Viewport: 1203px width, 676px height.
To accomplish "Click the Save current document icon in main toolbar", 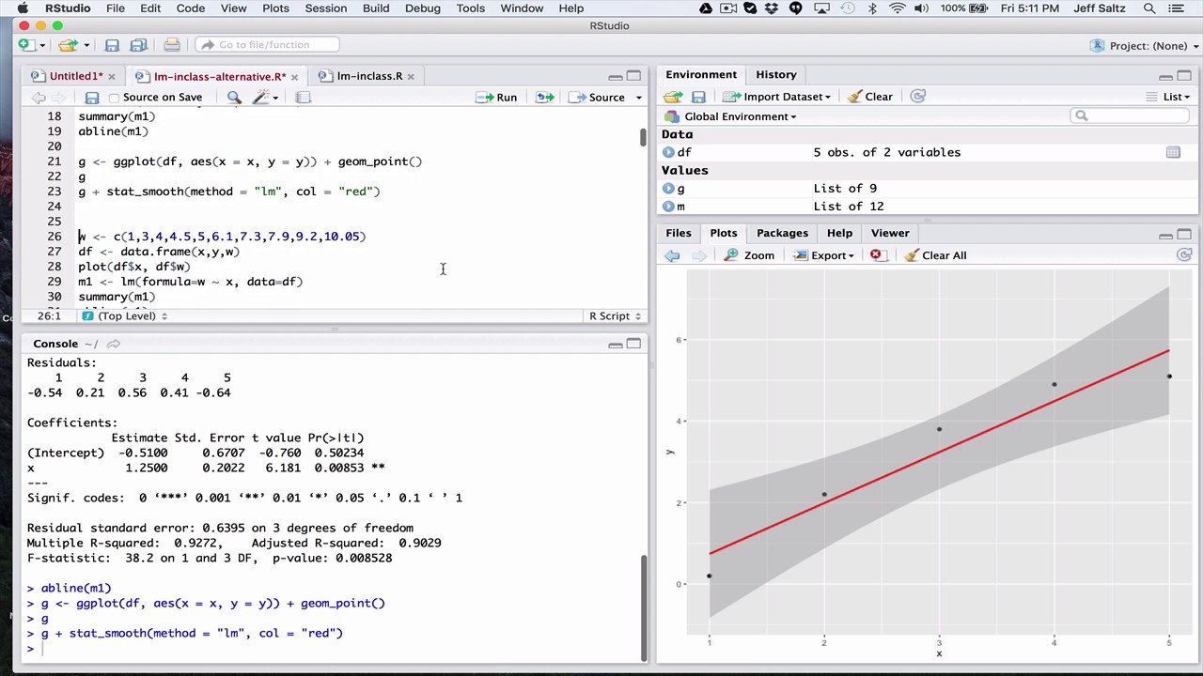I will (112, 45).
